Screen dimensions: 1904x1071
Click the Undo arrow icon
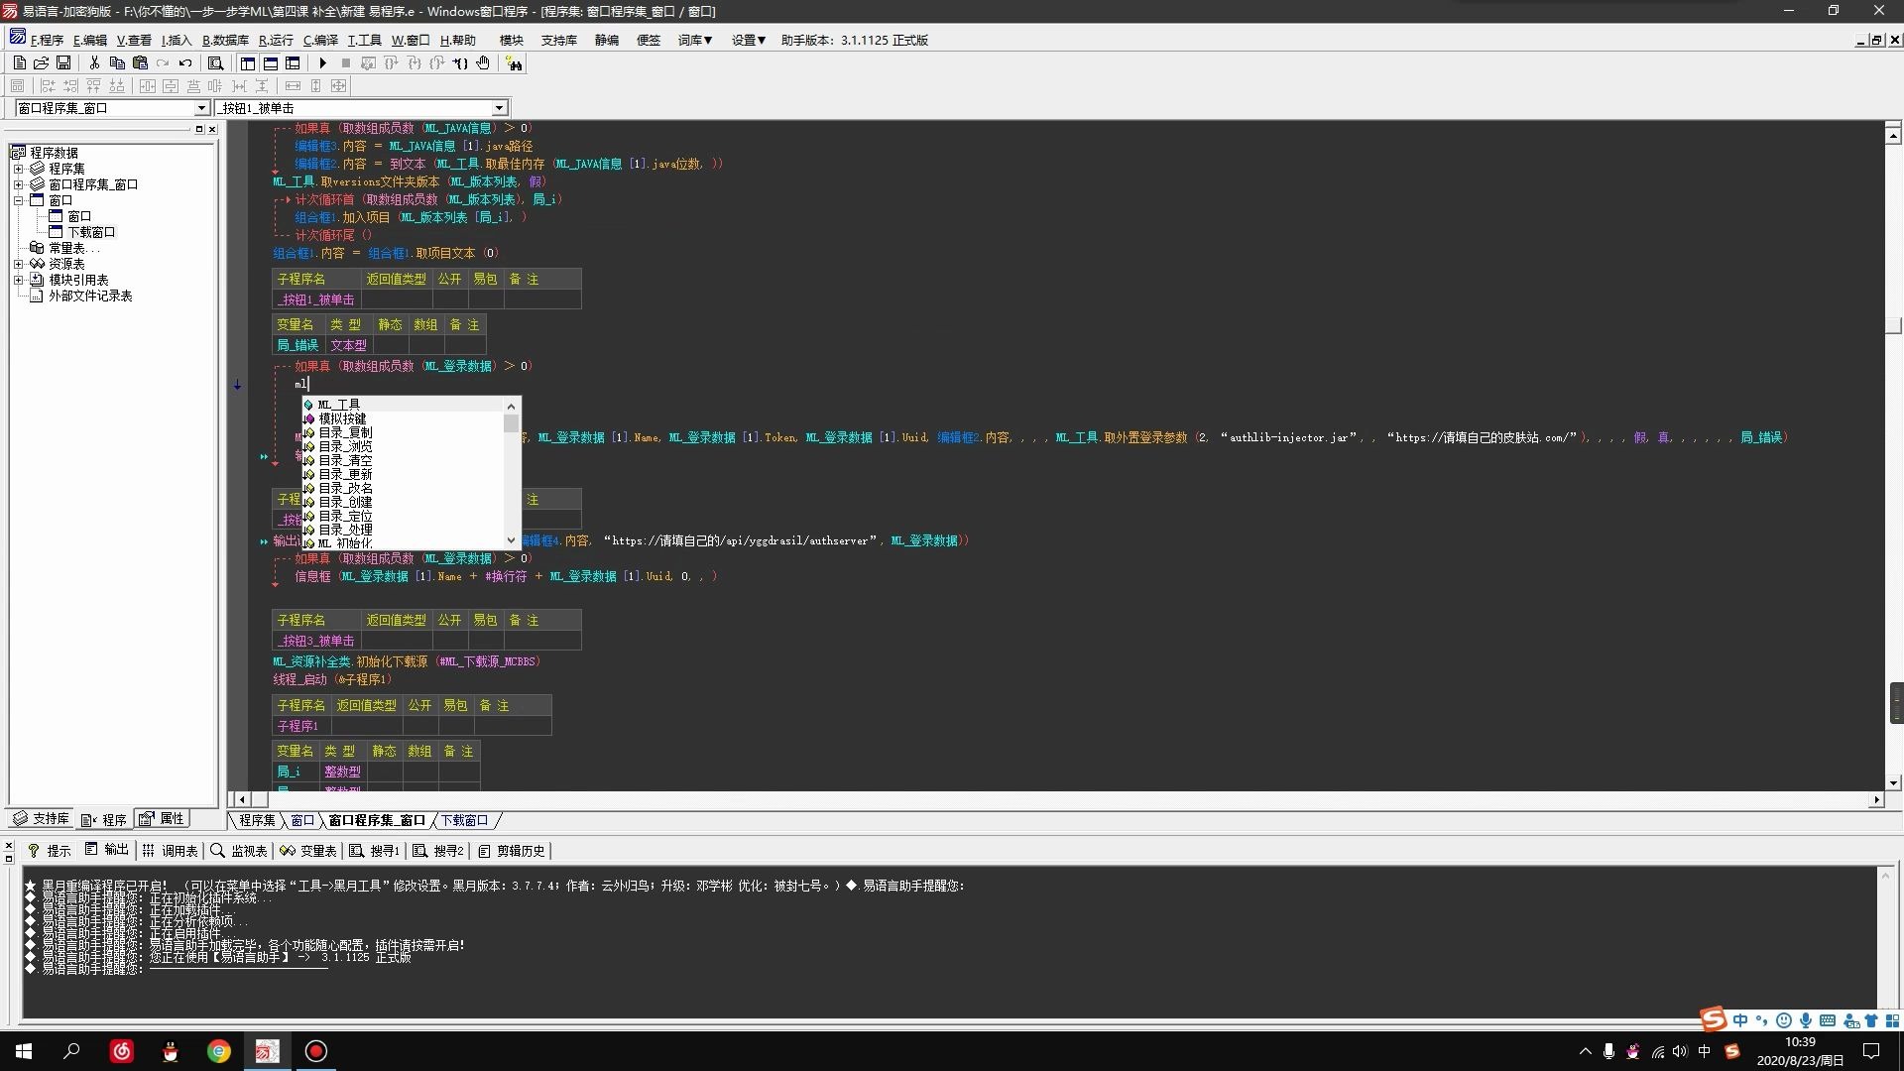point(185,62)
